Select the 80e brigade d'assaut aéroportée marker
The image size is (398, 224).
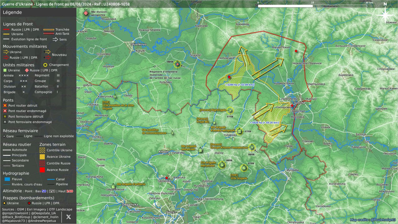pyautogui.click(x=239, y=131)
